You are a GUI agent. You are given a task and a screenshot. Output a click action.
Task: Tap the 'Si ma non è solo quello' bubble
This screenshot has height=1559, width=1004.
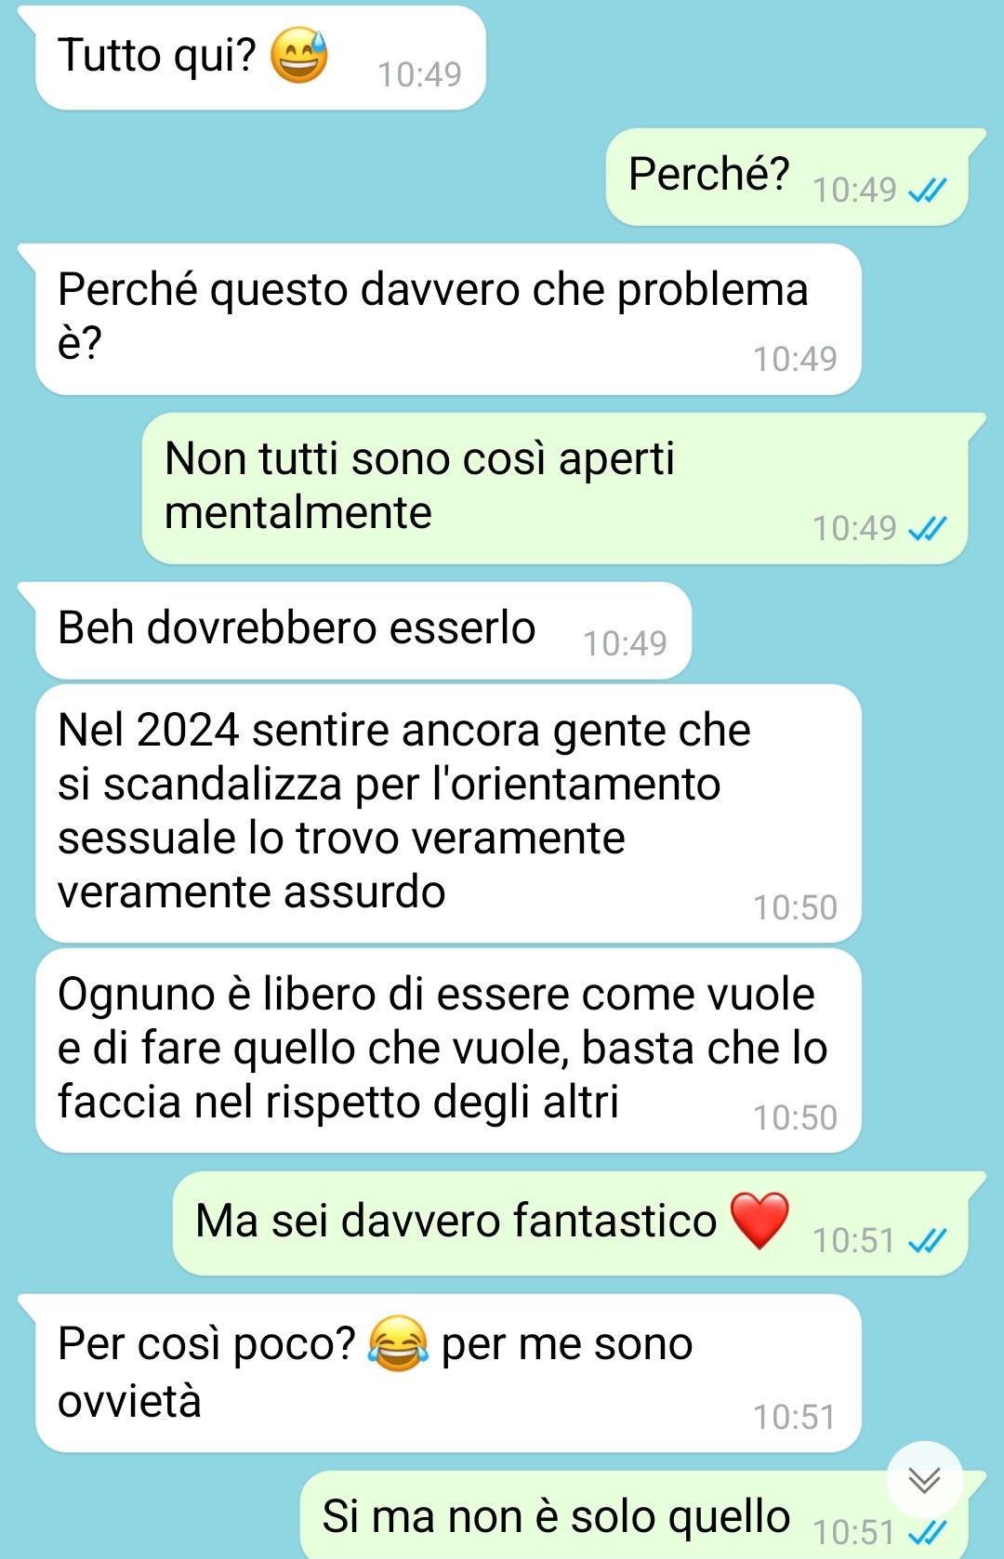click(634, 1515)
